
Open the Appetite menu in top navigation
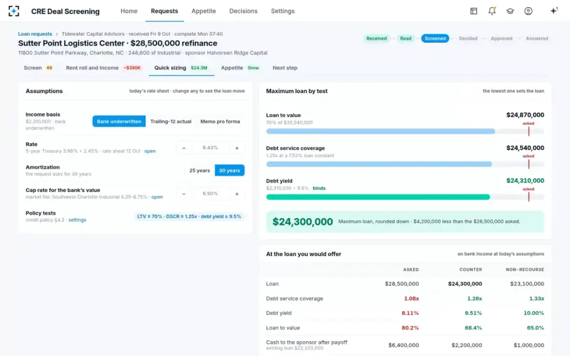point(204,11)
